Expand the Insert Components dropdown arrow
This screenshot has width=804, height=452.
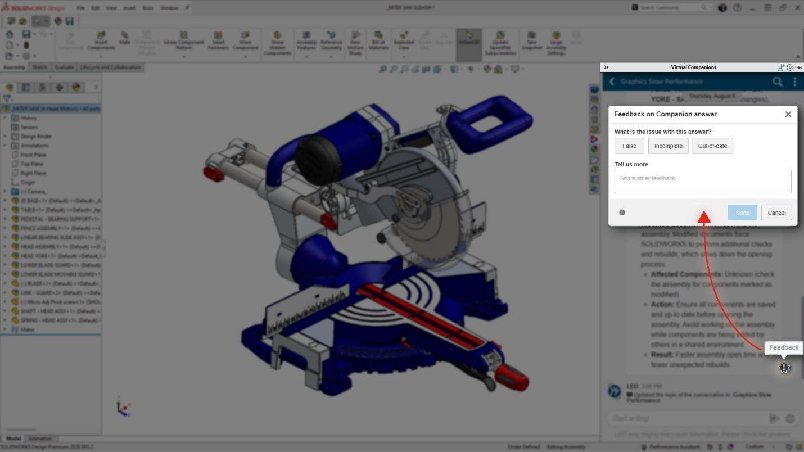coord(101,56)
